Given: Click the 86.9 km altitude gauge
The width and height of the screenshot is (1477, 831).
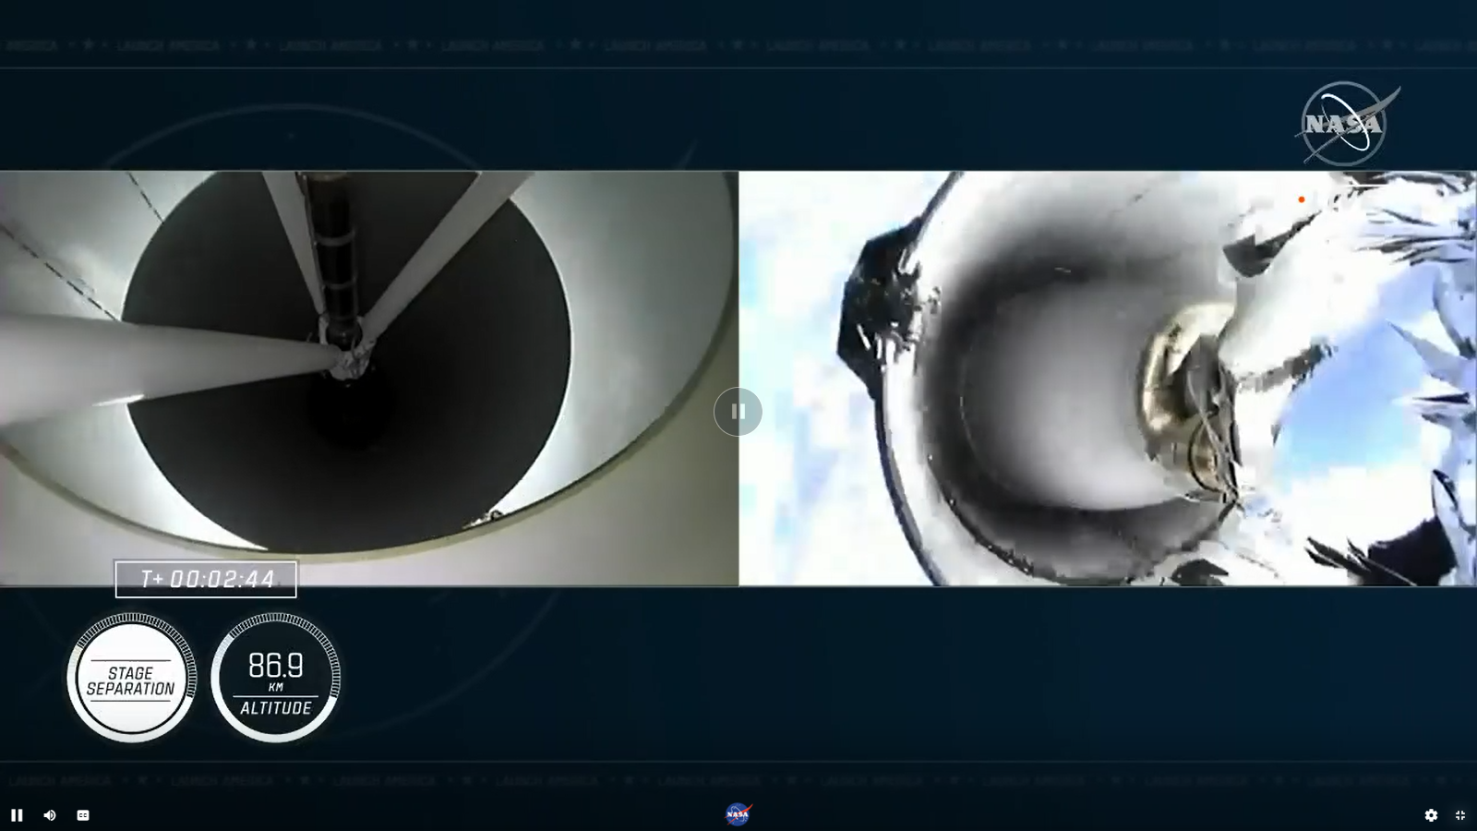Looking at the screenshot, I should pos(276,679).
